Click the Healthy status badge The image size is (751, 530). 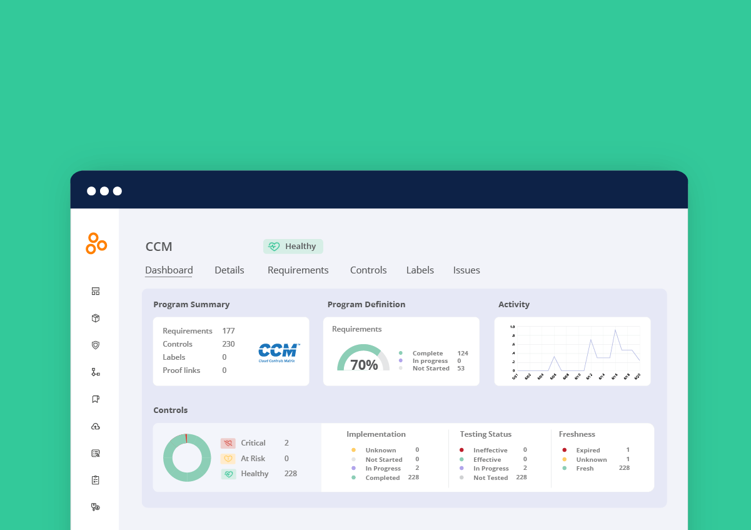[x=293, y=247]
